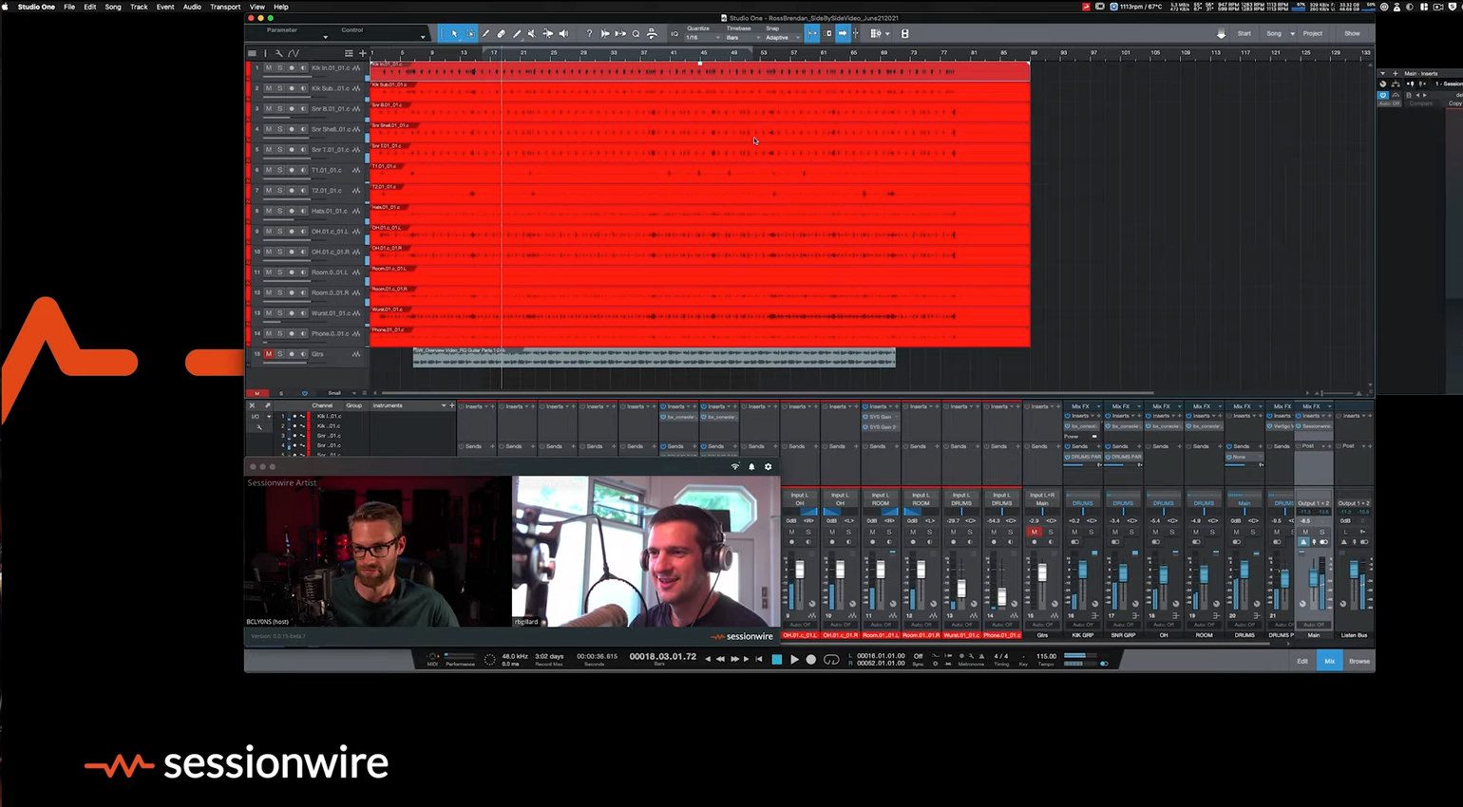Viewport: 1463px width, 807px height.
Task: Select the Mute tool
Action: (532, 33)
